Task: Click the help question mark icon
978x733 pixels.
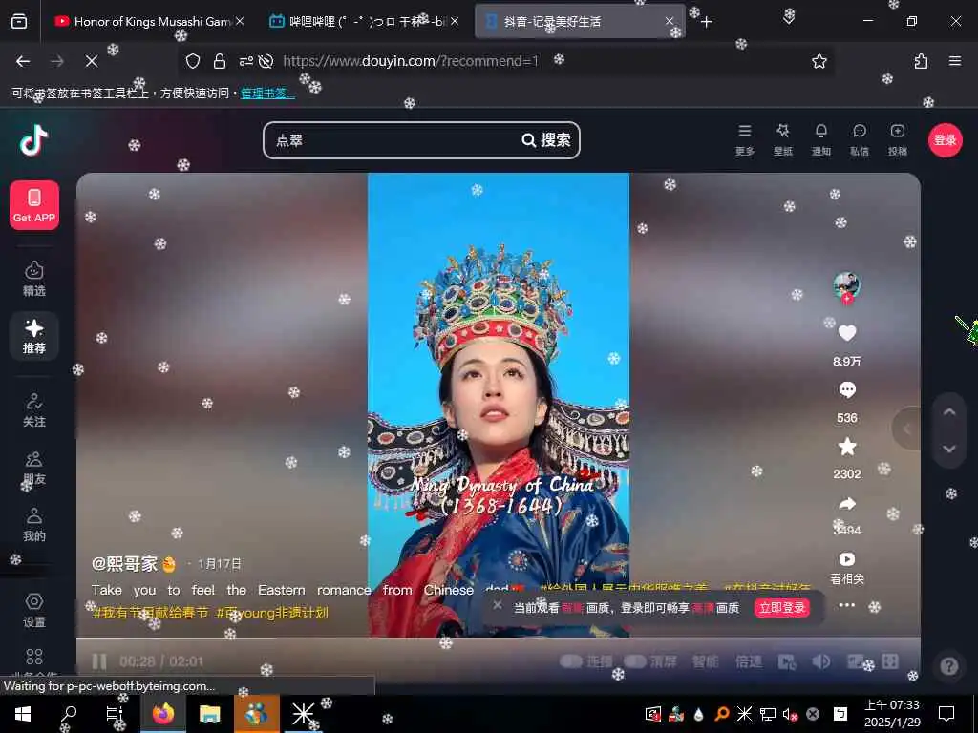Action: coord(948,666)
